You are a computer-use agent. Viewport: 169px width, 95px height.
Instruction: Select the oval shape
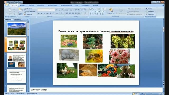coord(100,9)
